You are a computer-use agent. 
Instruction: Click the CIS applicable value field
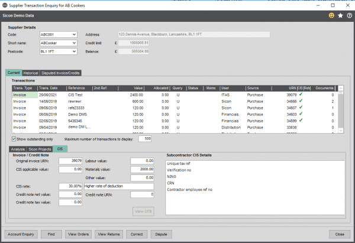tap(70, 169)
